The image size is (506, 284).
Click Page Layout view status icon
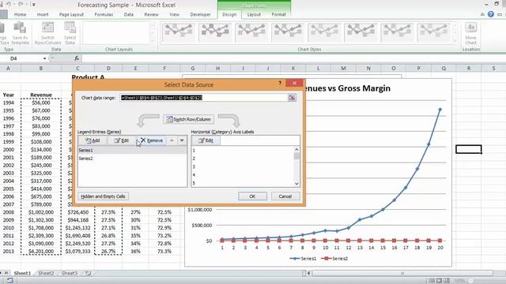tap(439, 281)
